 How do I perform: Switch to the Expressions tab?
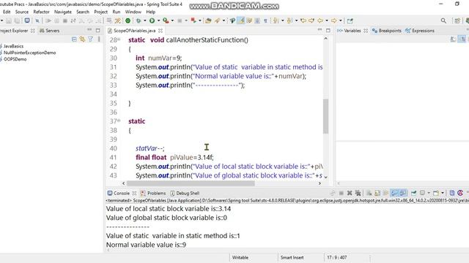(x=420, y=31)
